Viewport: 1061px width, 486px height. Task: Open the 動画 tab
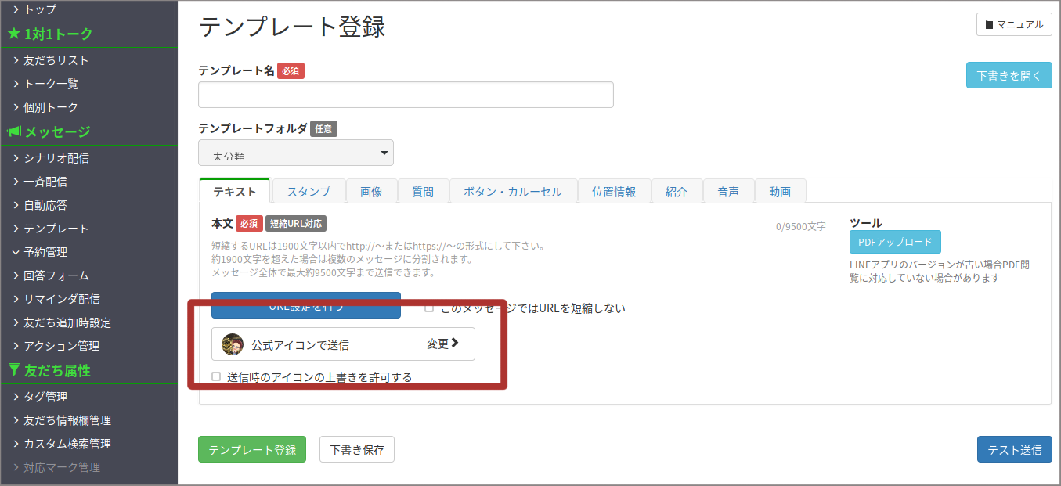(x=780, y=190)
